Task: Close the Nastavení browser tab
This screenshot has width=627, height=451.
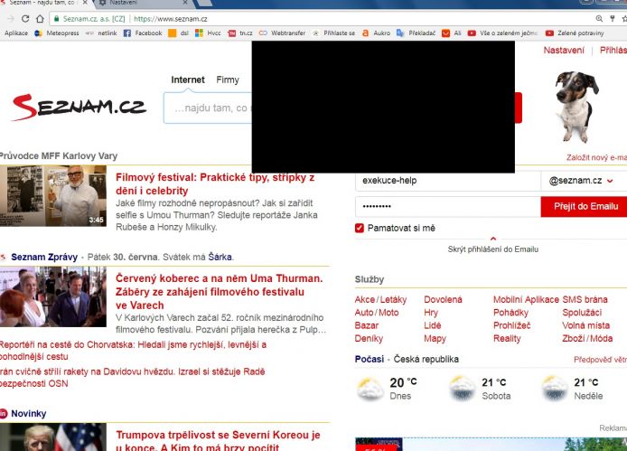Action: coord(184,3)
